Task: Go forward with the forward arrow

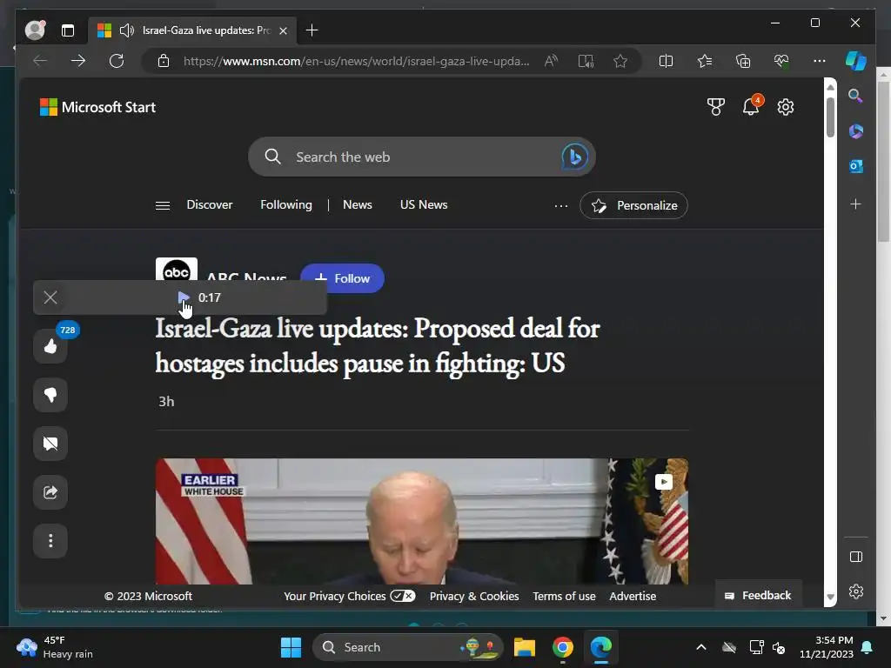Action: (x=77, y=61)
